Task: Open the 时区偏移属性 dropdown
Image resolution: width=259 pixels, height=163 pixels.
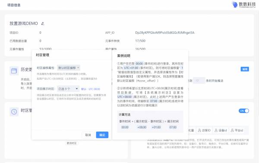Action: point(69,68)
